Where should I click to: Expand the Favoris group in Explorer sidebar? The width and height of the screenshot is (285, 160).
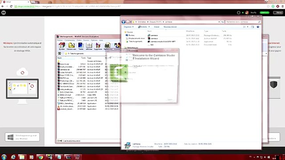(x=129, y=32)
